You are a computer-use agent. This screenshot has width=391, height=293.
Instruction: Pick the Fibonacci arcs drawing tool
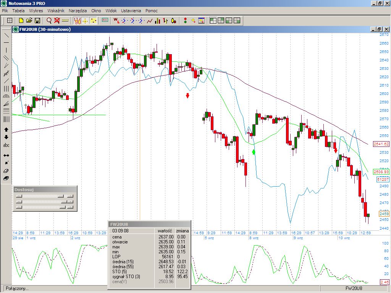click(6, 97)
